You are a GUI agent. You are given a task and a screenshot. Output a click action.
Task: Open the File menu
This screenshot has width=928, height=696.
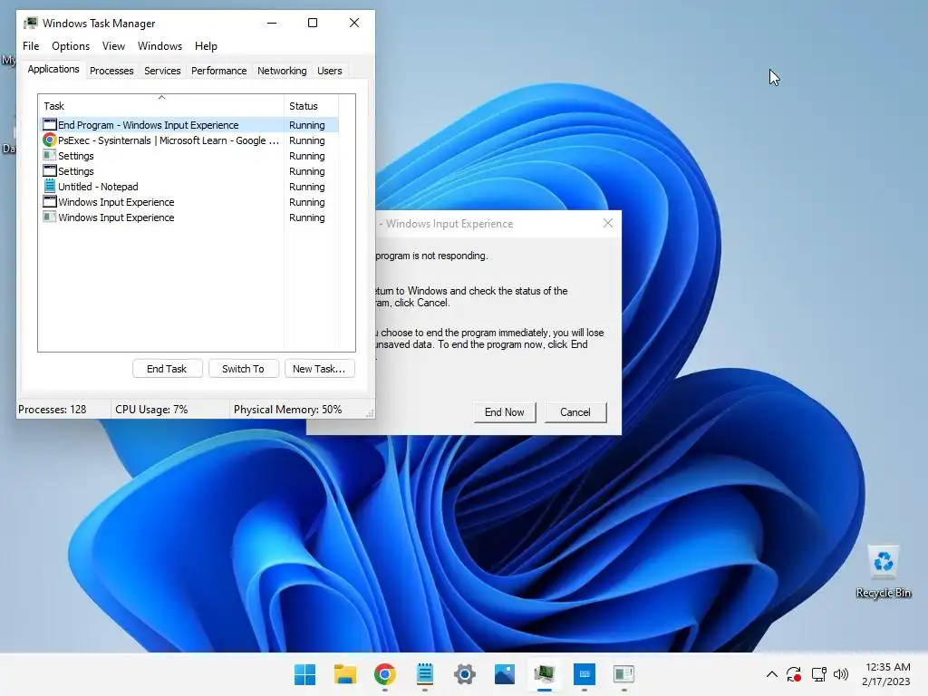click(31, 46)
